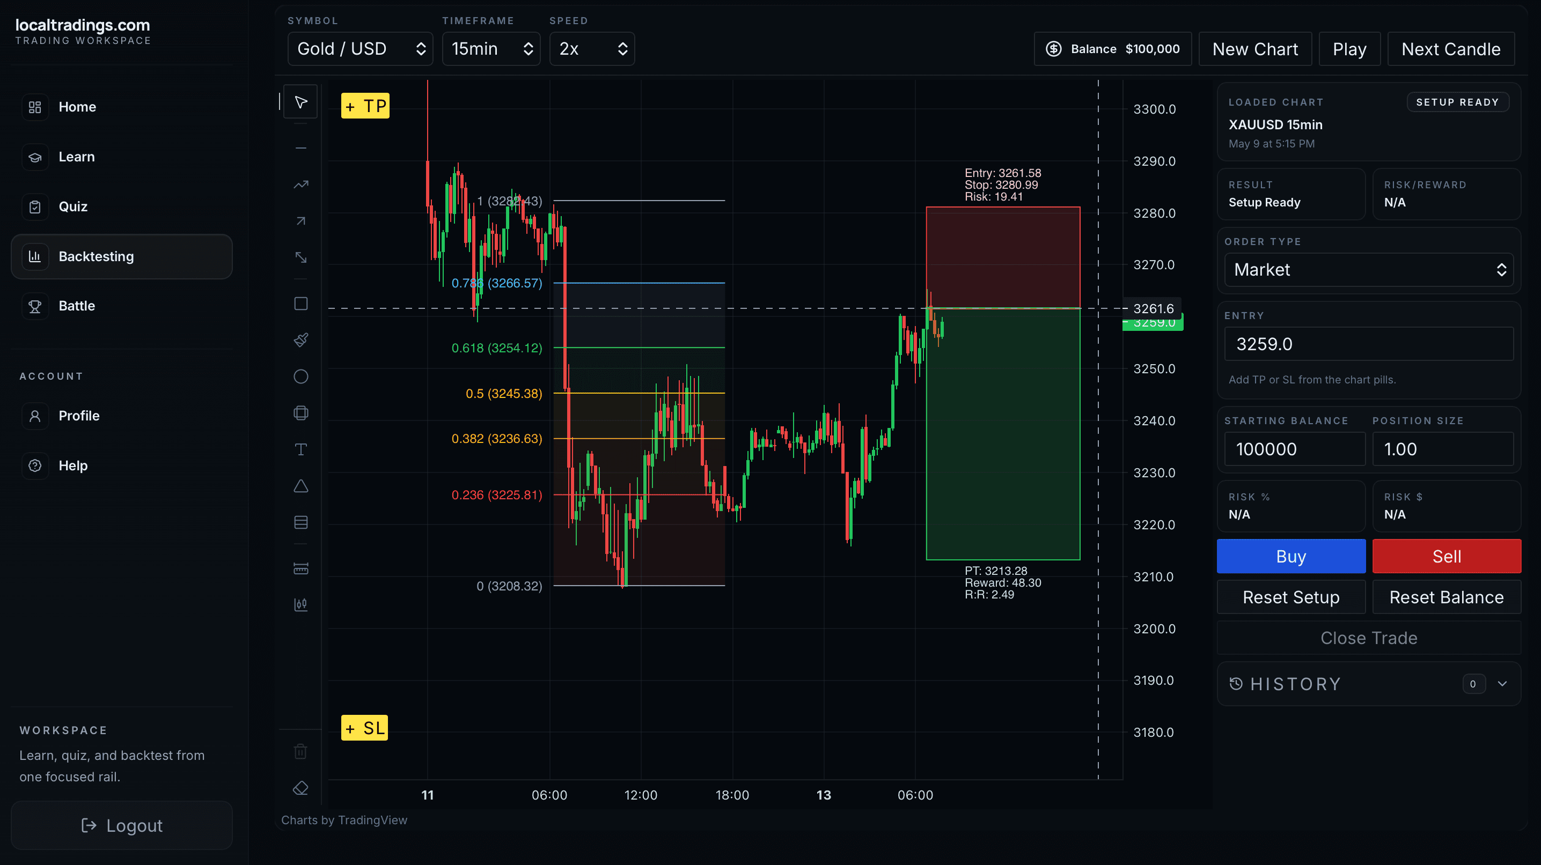Viewport: 1541px width, 865px height.
Task: Click the green 3259.0 price label on axis
Action: point(1153,323)
